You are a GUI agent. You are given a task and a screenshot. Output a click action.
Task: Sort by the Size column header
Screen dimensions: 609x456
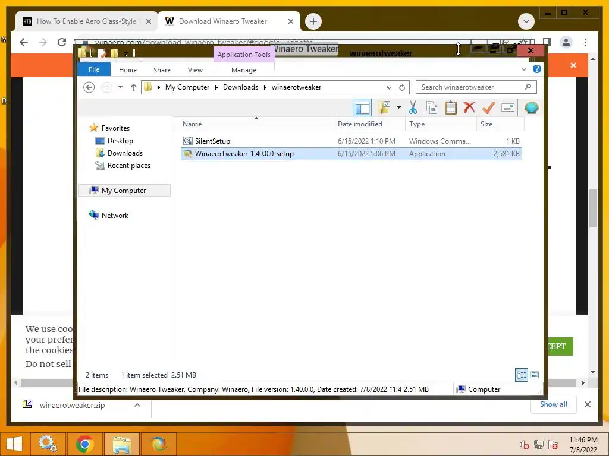coord(500,124)
